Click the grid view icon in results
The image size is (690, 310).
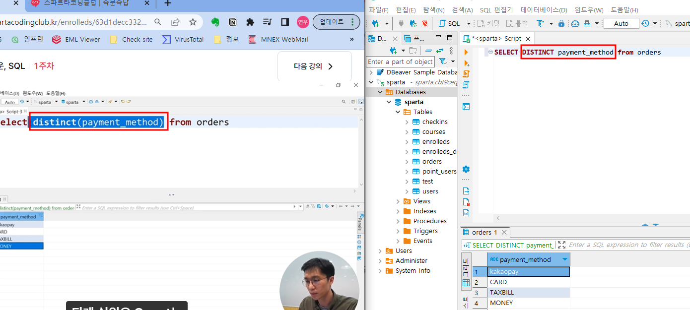point(466,283)
